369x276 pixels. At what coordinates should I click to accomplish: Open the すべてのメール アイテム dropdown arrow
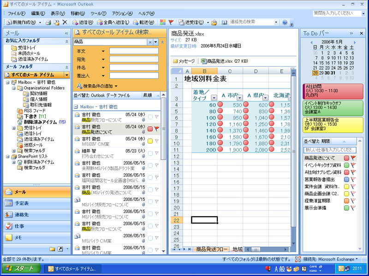tap(67, 75)
